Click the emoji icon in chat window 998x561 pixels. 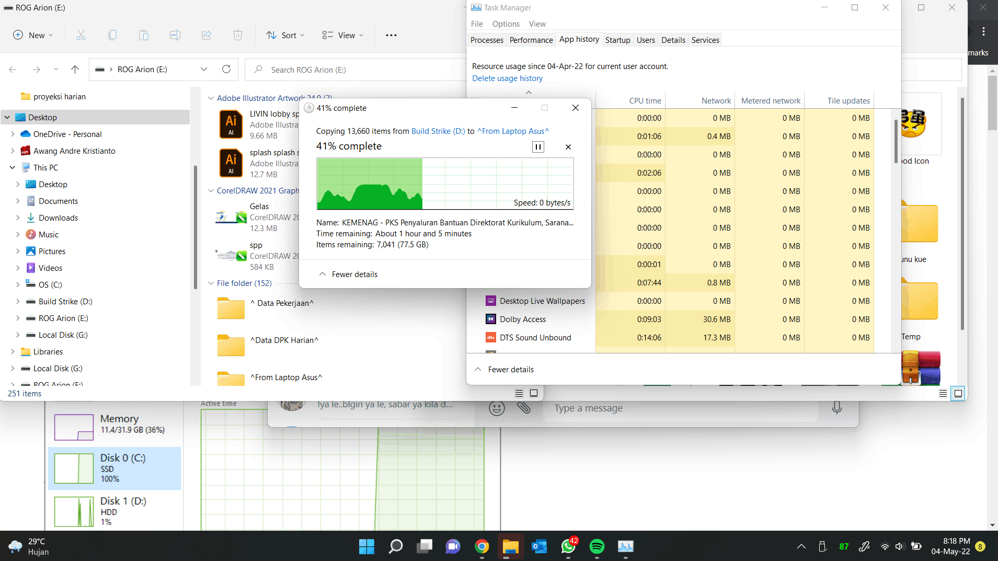pos(497,408)
